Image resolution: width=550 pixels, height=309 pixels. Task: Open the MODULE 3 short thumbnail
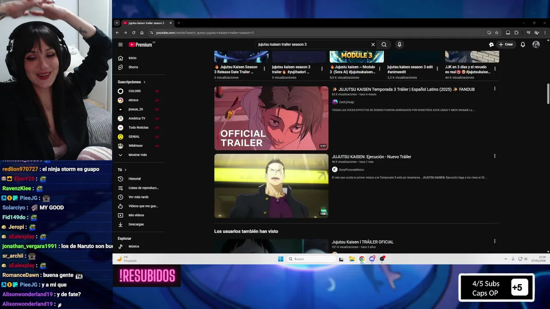tap(357, 56)
